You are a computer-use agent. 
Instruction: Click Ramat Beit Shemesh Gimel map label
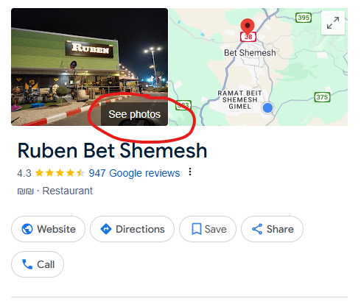click(x=239, y=100)
